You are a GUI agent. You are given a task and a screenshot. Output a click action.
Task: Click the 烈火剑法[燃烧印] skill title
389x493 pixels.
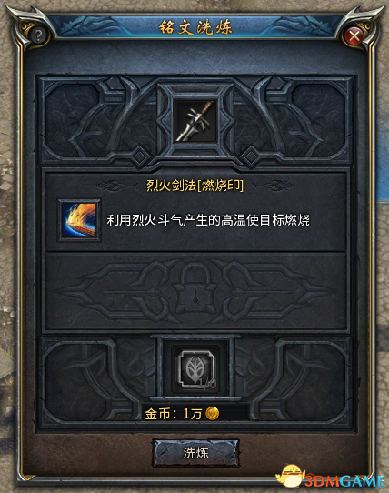(x=194, y=186)
